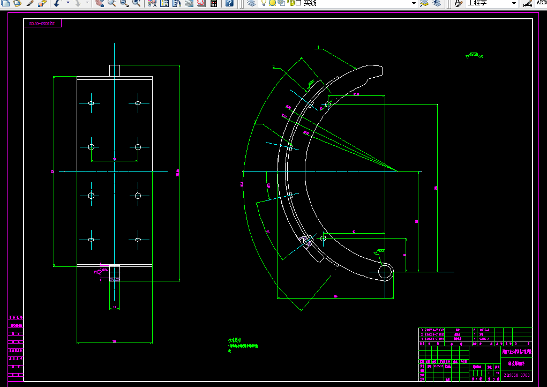
Task: Select the magenta dimension text 20
Action: point(95,272)
